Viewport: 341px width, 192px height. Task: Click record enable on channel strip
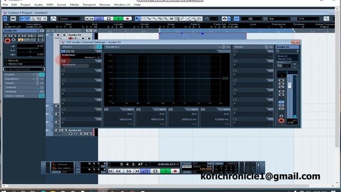coord(281,121)
